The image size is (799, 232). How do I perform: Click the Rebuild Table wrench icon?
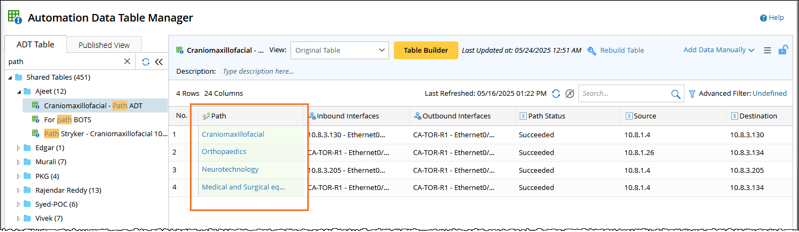click(x=592, y=51)
